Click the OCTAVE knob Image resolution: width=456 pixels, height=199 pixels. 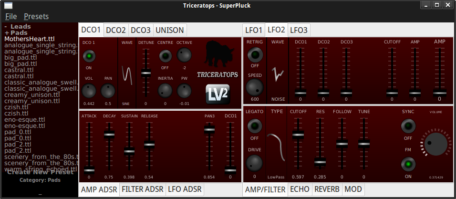pos(184,55)
